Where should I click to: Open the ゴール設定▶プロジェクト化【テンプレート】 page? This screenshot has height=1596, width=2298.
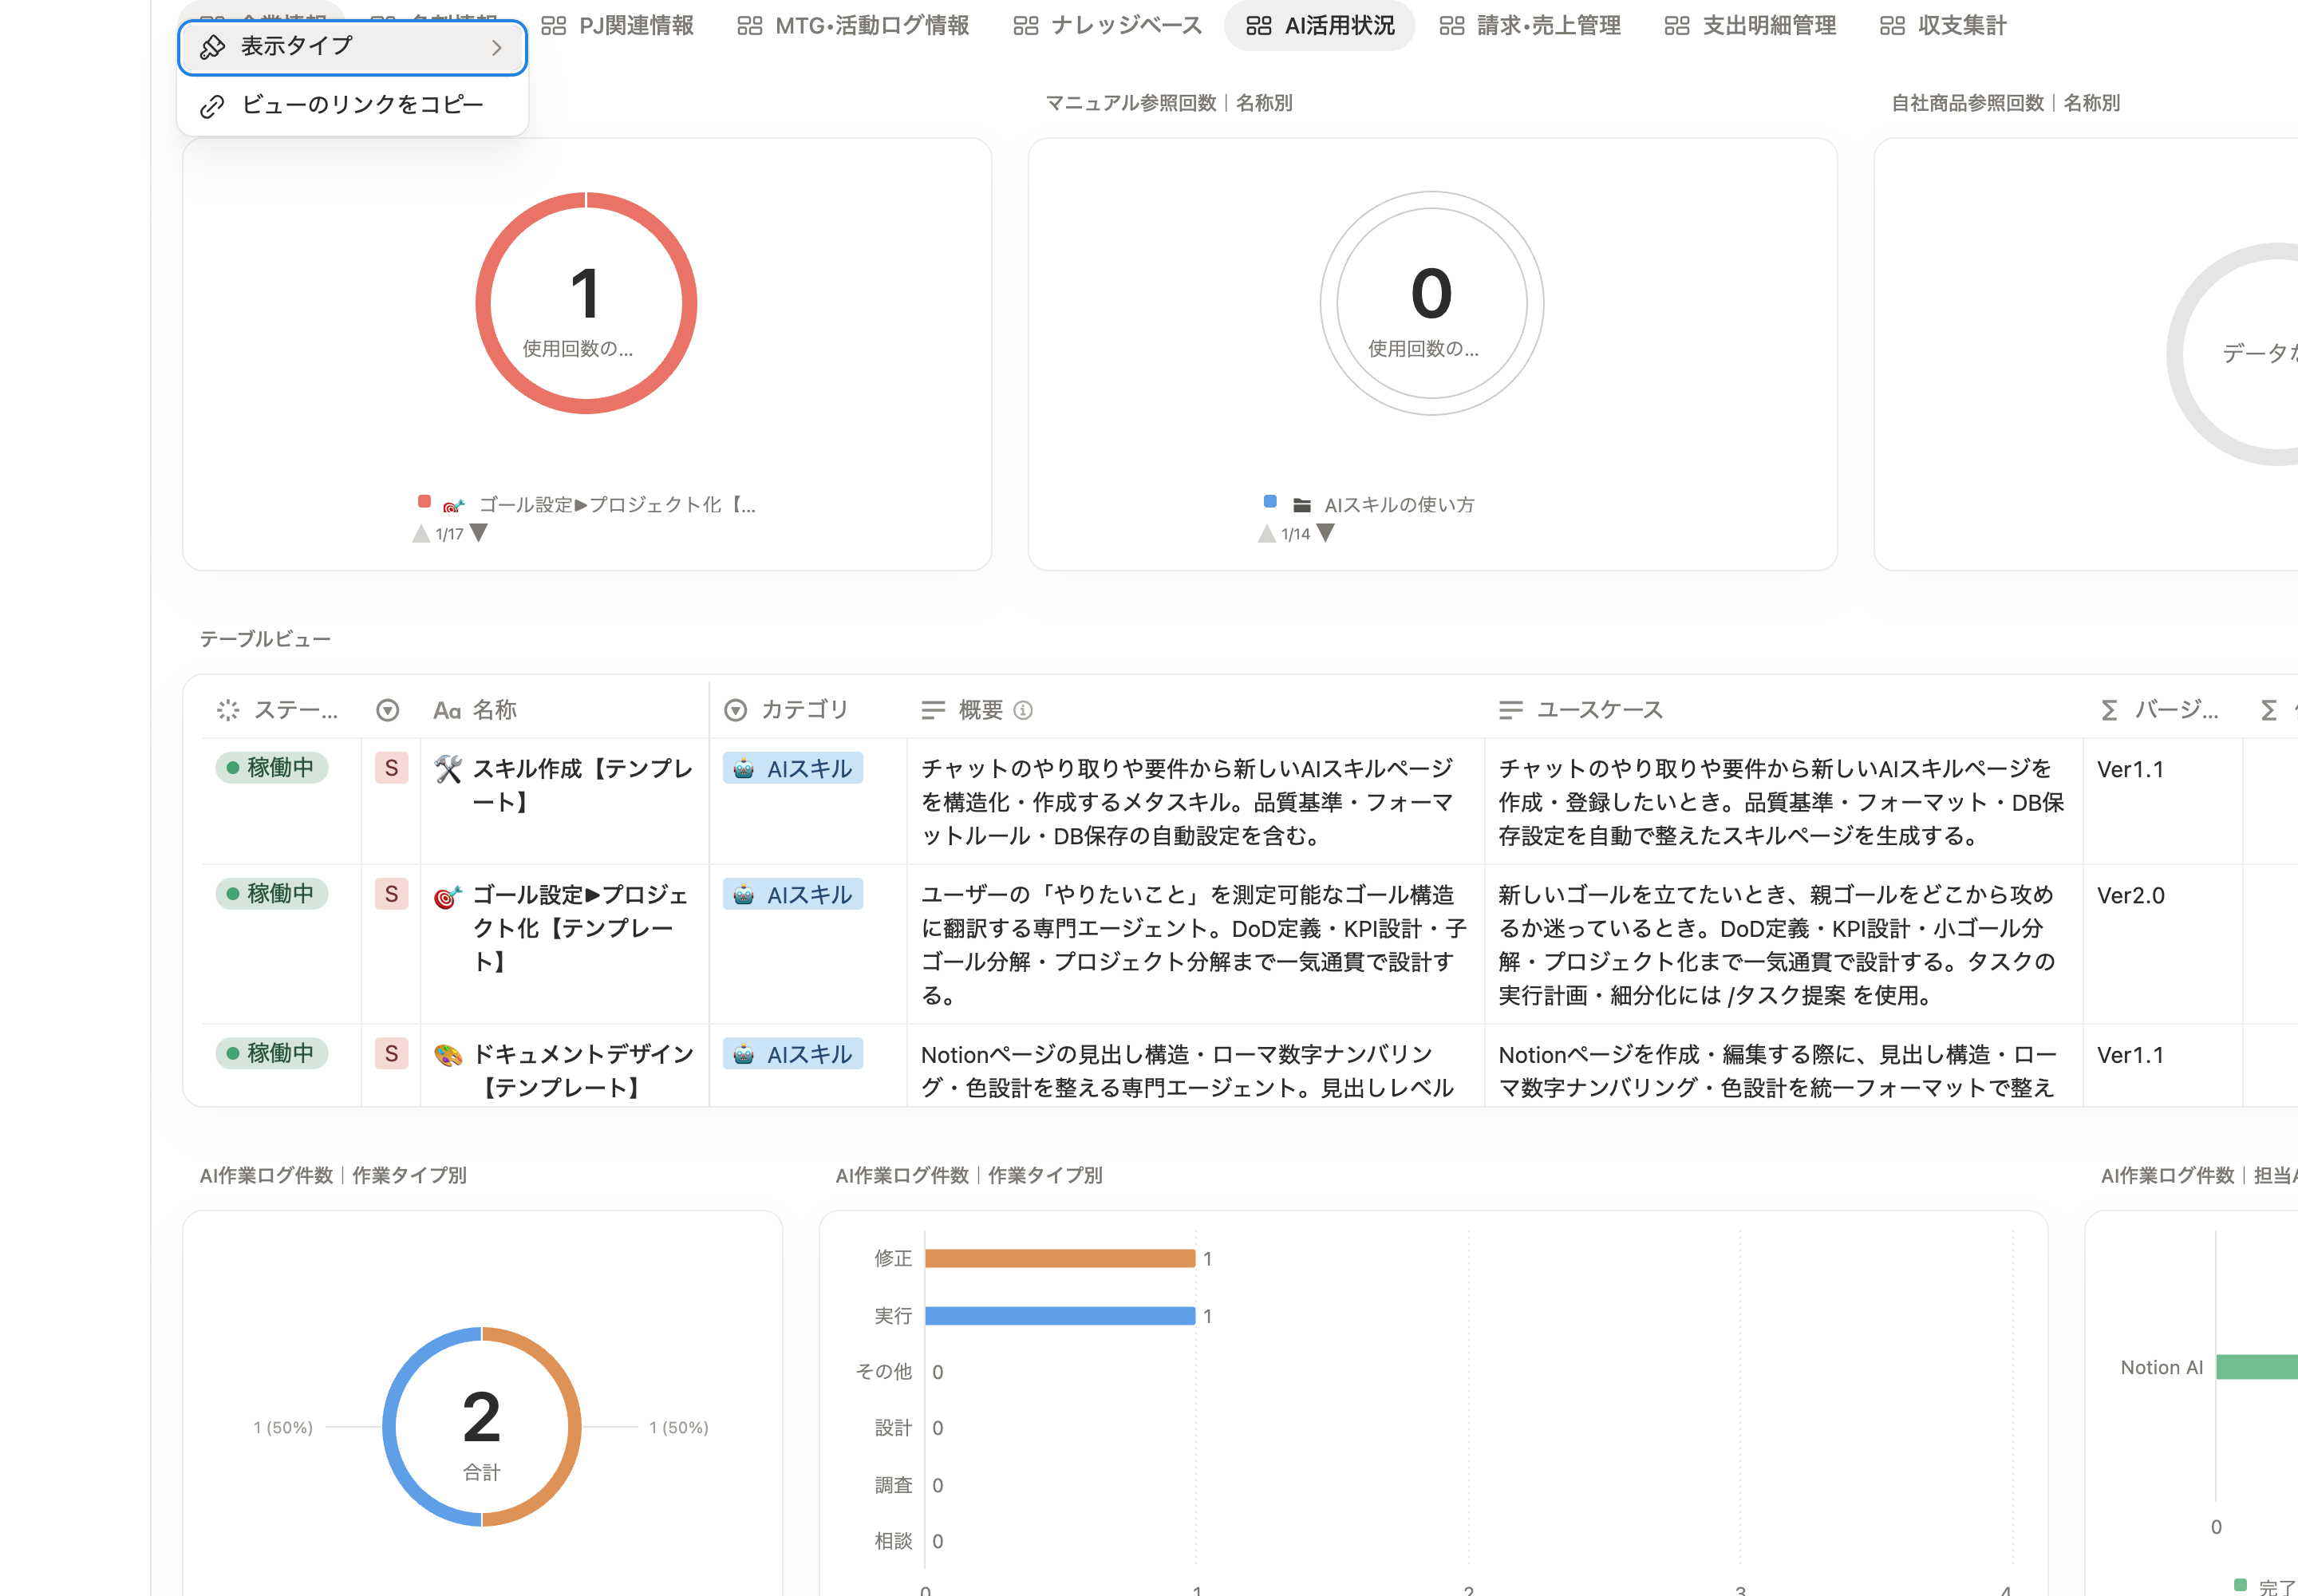tap(581, 928)
